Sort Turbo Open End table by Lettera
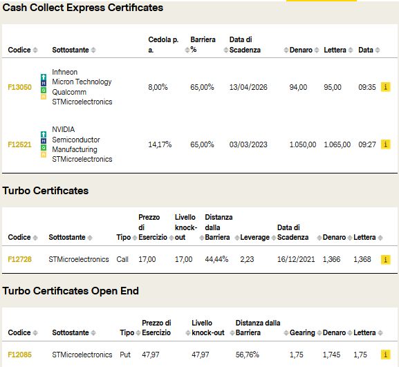This screenshot has width=399, height=367. click(x=380, y=333)
